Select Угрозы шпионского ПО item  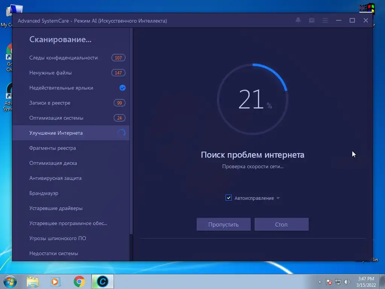71,238
